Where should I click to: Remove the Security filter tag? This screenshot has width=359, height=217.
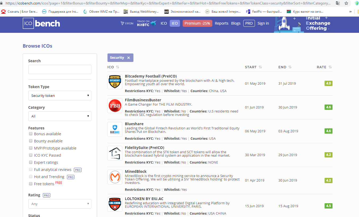[x=129, y=58]
